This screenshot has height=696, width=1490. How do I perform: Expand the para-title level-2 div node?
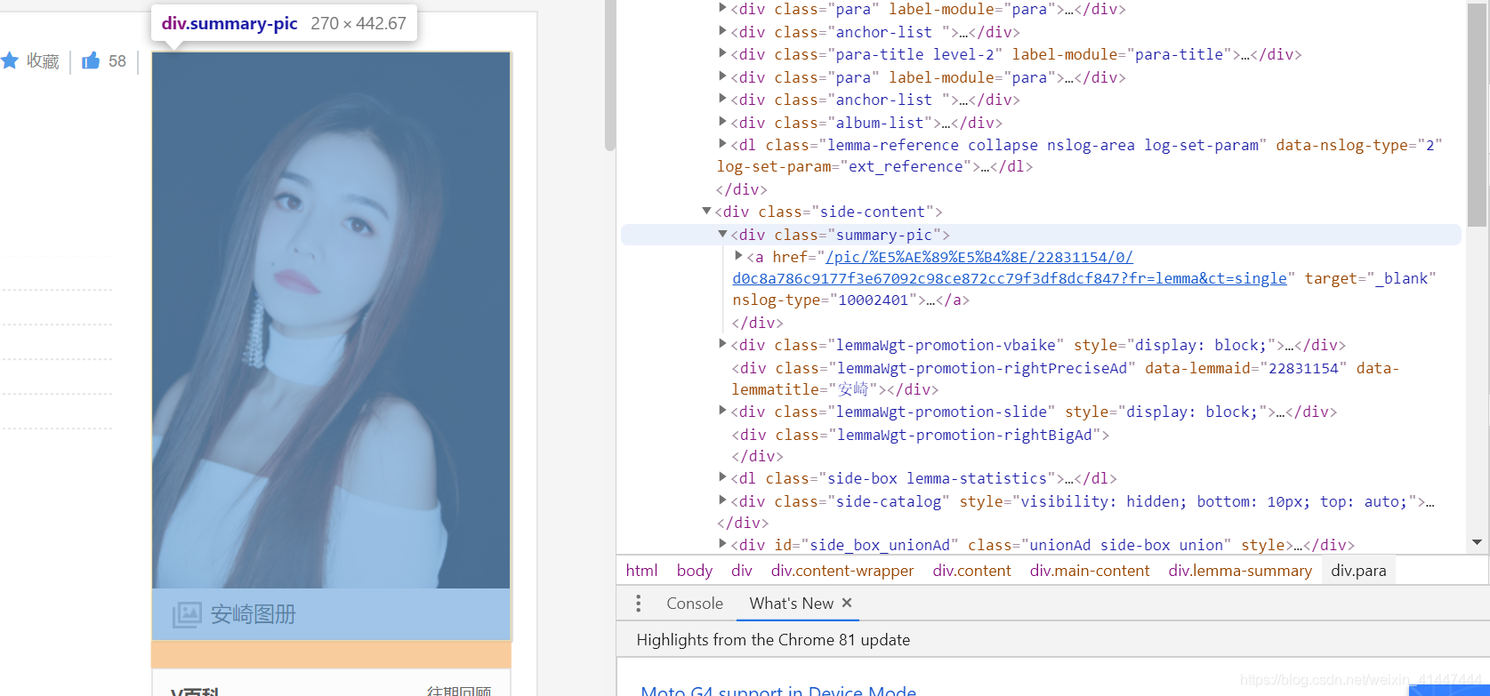(722, 54)
